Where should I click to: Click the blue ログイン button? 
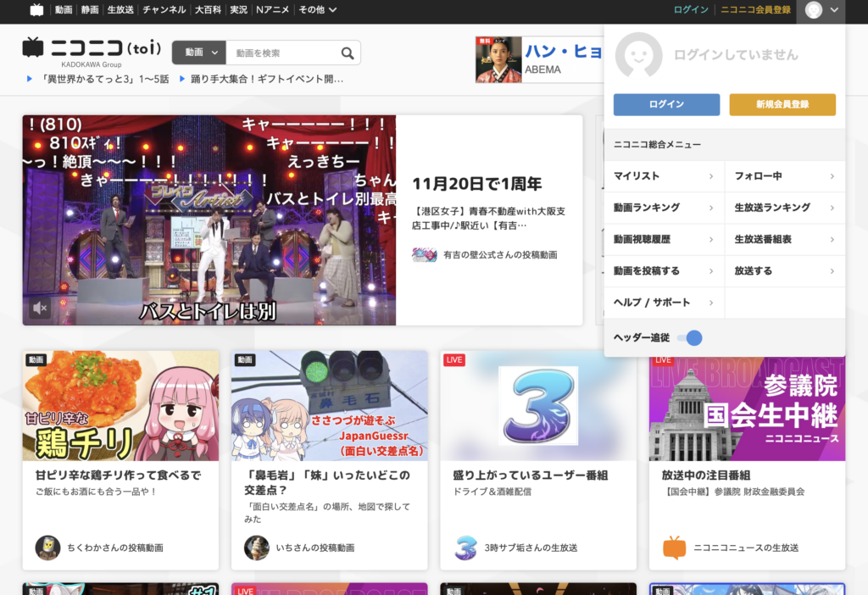click(x=666, y=104)
